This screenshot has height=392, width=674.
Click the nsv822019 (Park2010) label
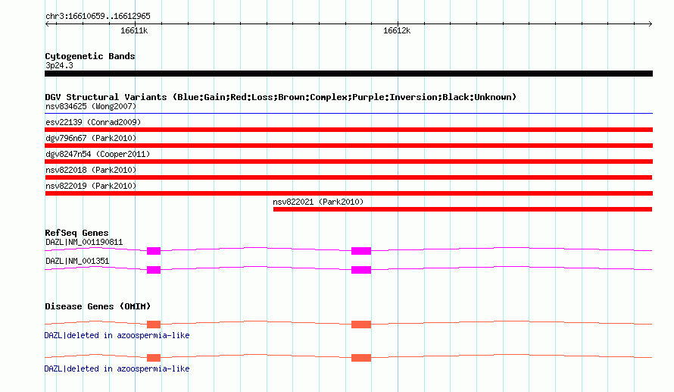91,186
